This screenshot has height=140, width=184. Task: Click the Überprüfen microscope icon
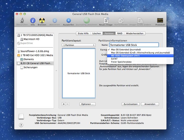click(22, 20)
